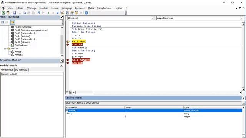Image resolution: width=246 pixels, height=138 pixels.
Task: Click the Paste toolbar icon
Action: (x=29, y=13)
